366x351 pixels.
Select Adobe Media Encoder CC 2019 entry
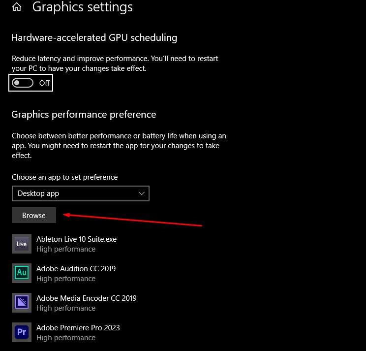coord(86,298)
